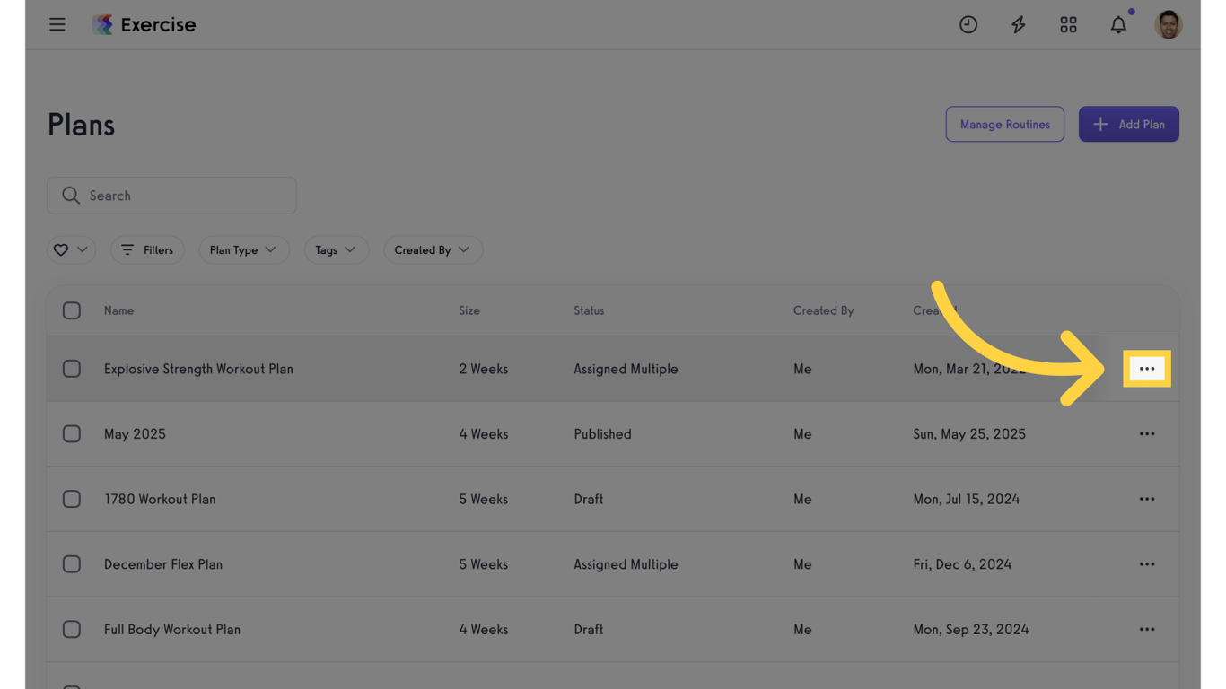Screen dimensions: 1226x689
Task: Open more options for May 2025 plan
Action: (1147, 434)
